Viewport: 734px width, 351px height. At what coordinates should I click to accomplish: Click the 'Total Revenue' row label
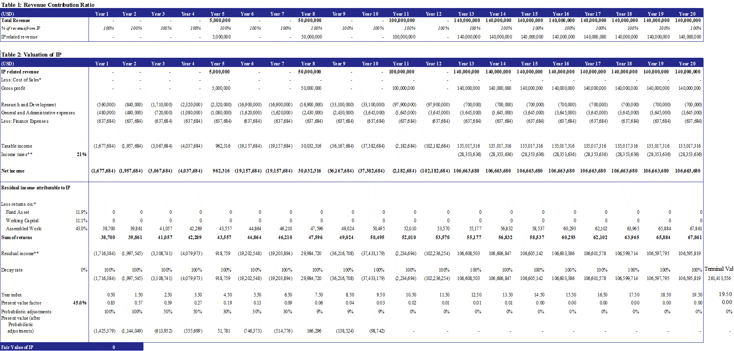point(16,20)
